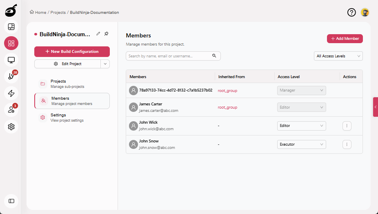Open the lightning bolt icon in sidebar
The image size is (378, 214).
click(11, 93)
